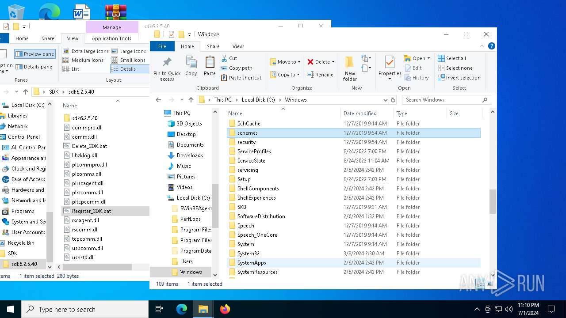Switch to the View tab in Windows window
Image resolution: width=566 pixels, height=318 pixels.
click(238, 46)
